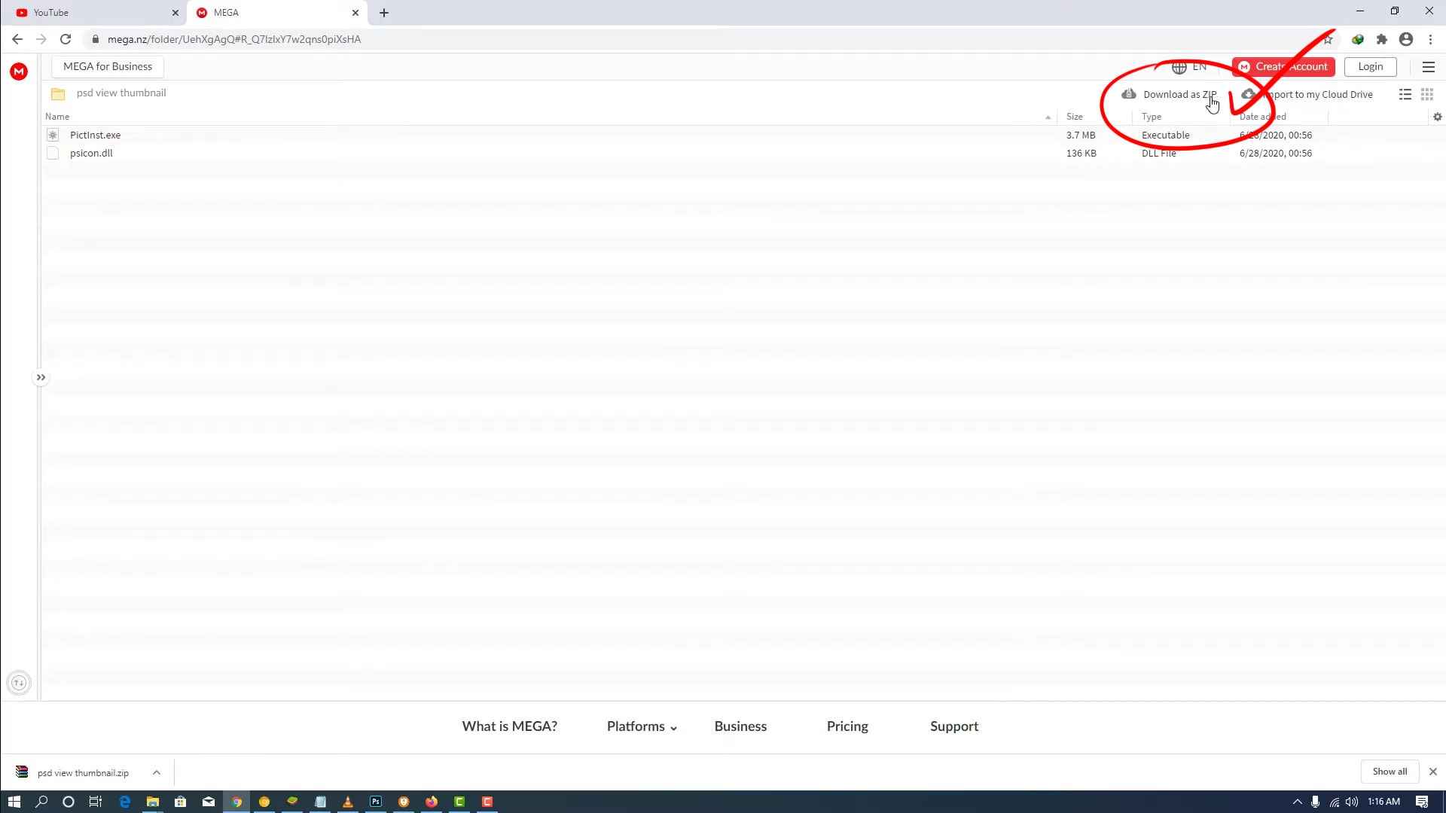
Task: Click the Login button
Action: coord(1371,67)
